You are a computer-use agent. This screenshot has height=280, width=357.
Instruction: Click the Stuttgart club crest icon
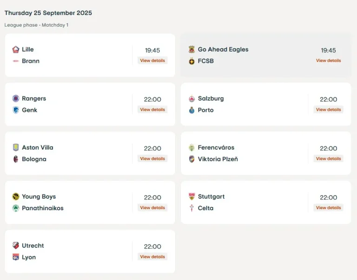[192, 197]
